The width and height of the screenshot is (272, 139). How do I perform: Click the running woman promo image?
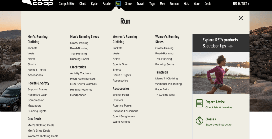click(221, 73)
